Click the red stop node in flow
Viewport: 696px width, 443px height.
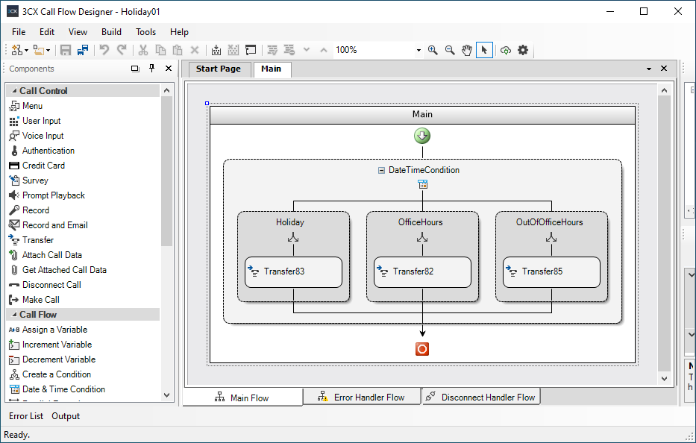422,349
